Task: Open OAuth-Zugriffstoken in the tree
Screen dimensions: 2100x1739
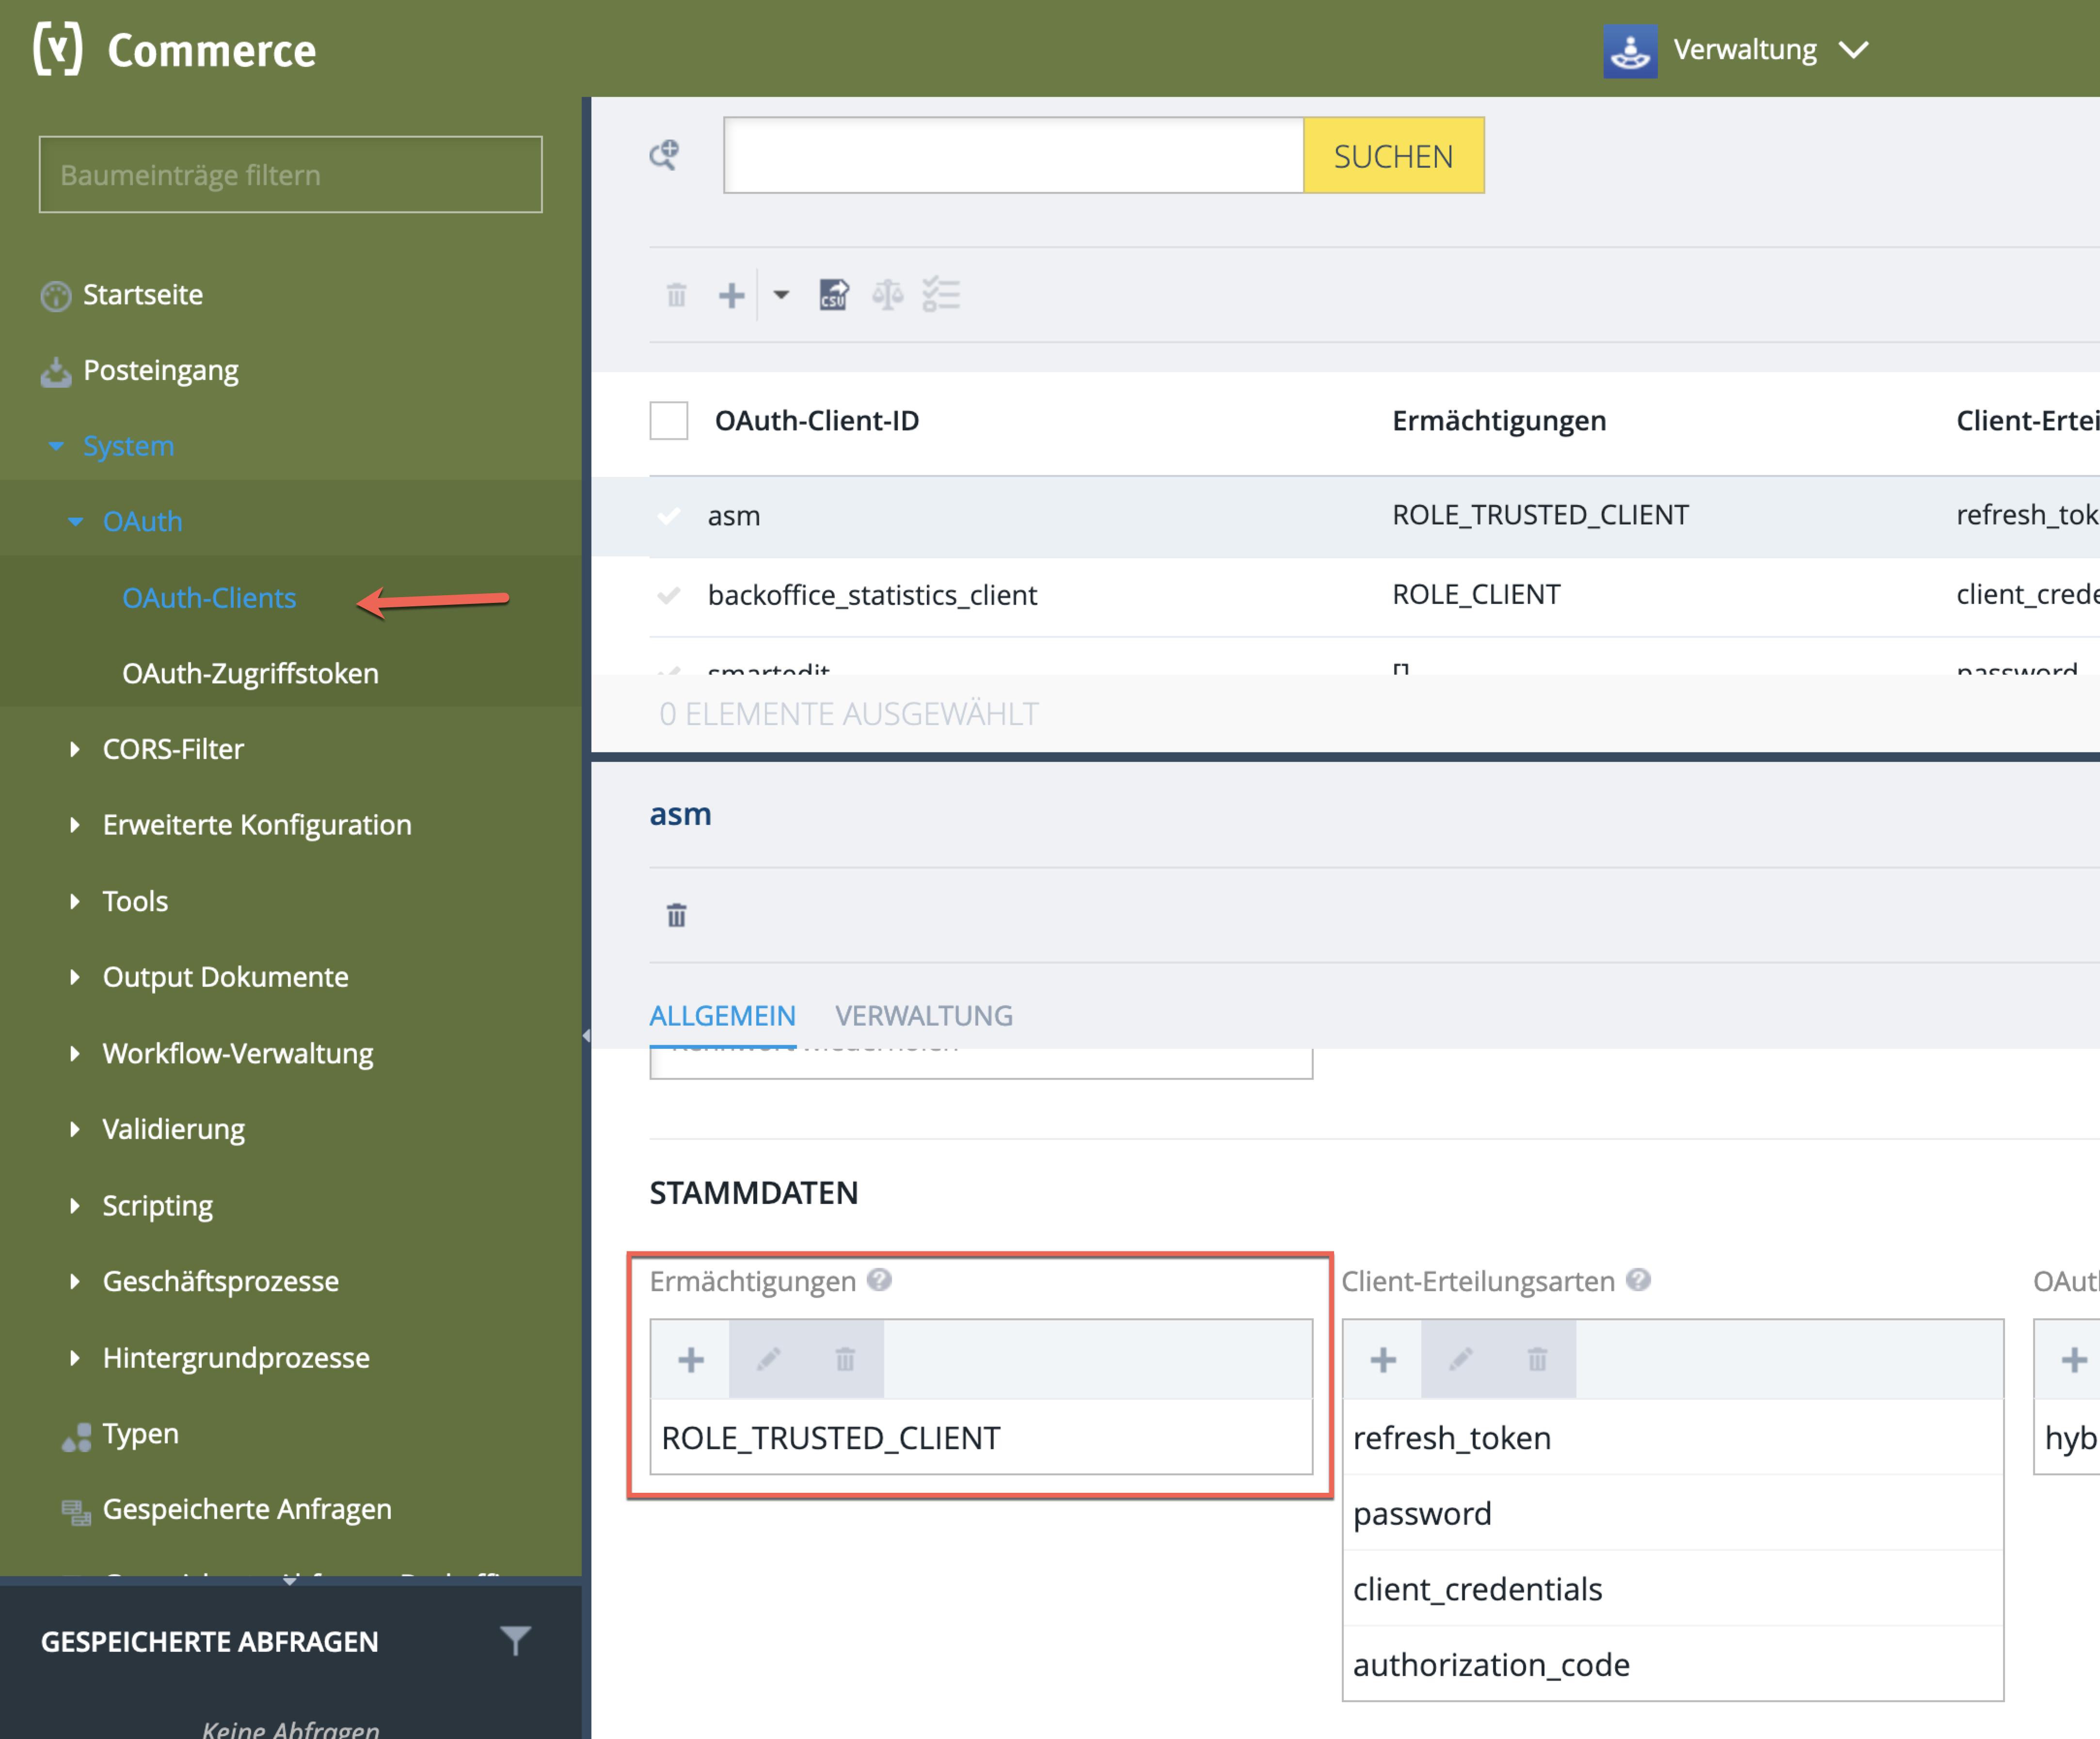Action: click(x=250, y=674)
